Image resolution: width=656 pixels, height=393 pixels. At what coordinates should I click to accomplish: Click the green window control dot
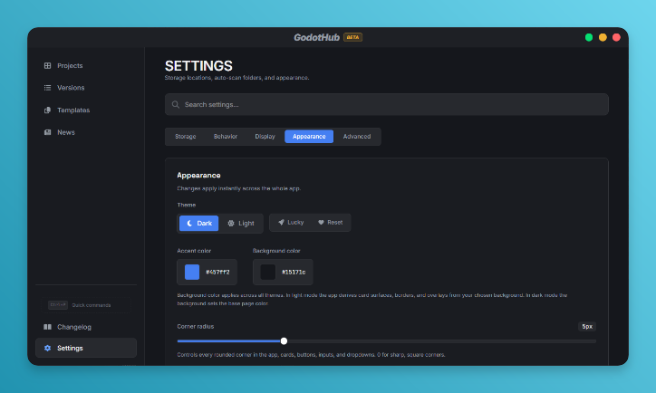(x=589, y=38)
